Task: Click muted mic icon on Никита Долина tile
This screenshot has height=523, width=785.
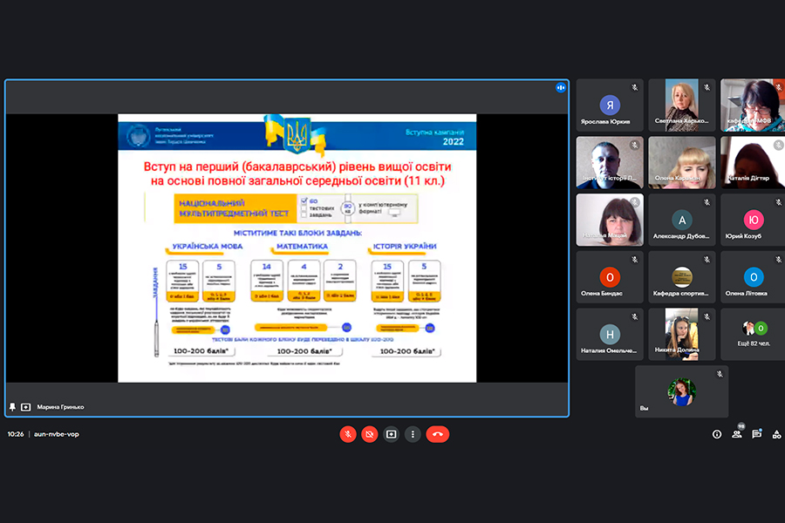Action: (706, 316)
